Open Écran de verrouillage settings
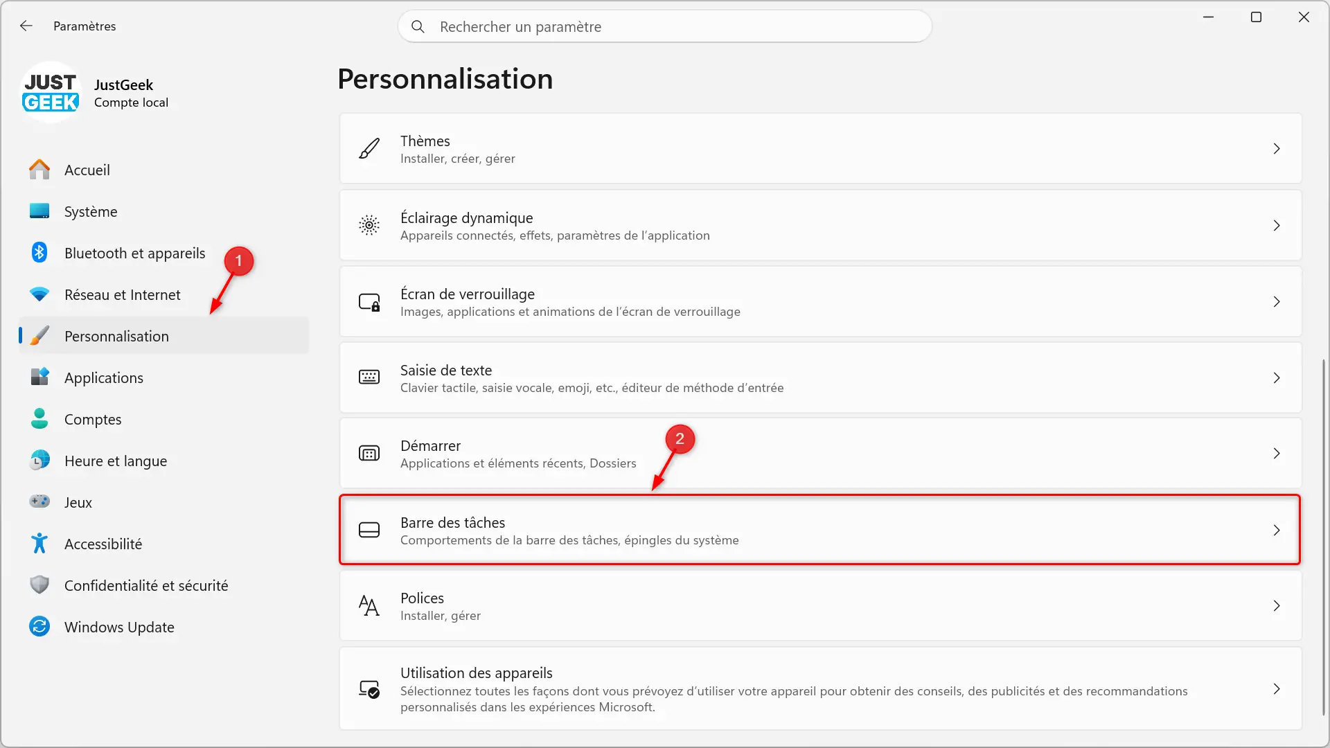This screenshot has height=748, width=1330. pos(821,302)
